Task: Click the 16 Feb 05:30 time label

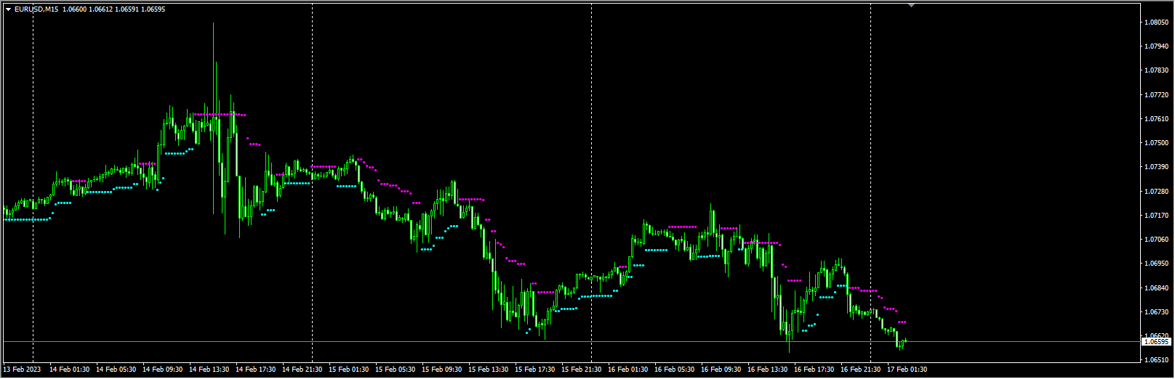Action: (x=675, y=370)
